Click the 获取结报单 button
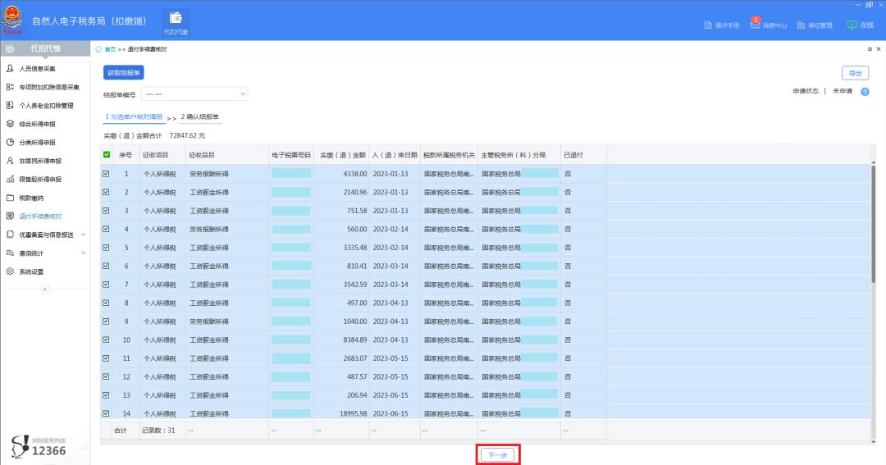Screen dimensions: 886x465 tap(124, 73)
